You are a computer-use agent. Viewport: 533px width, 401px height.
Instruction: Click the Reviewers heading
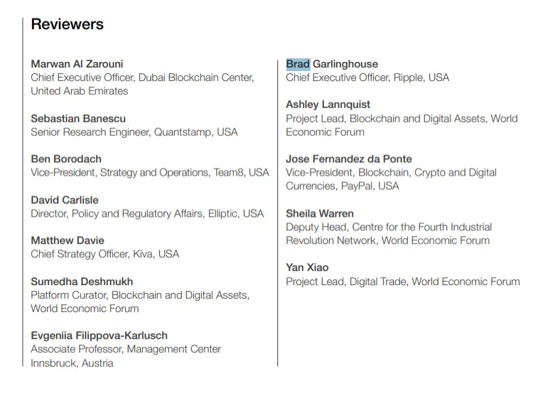coord(68,24)
